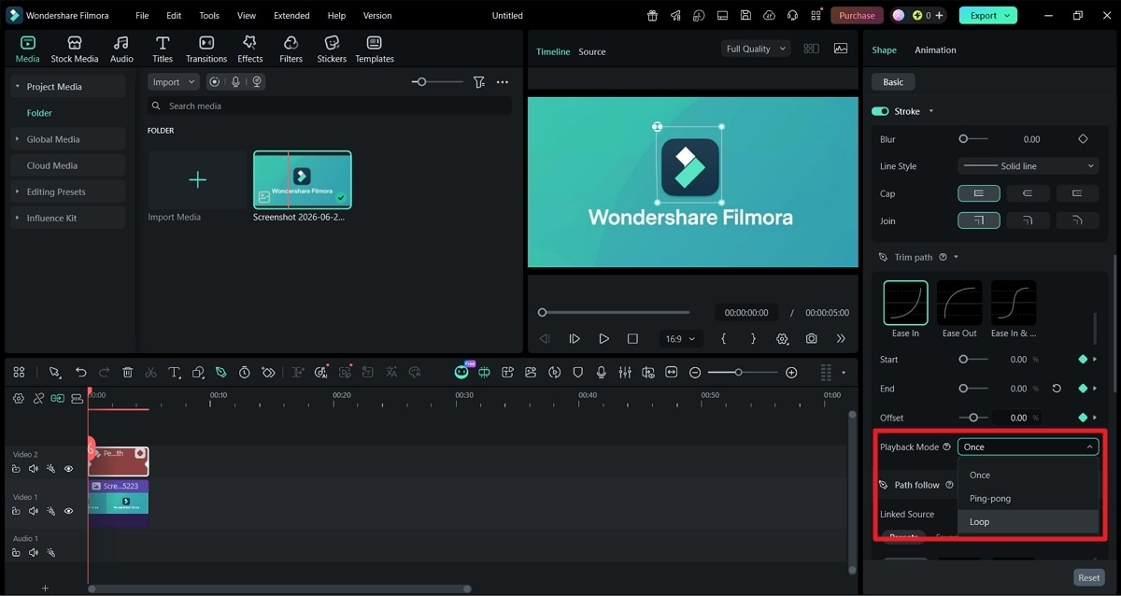
Task: Click the undo icon in timeline toolbar
Action: click(80, 372)
